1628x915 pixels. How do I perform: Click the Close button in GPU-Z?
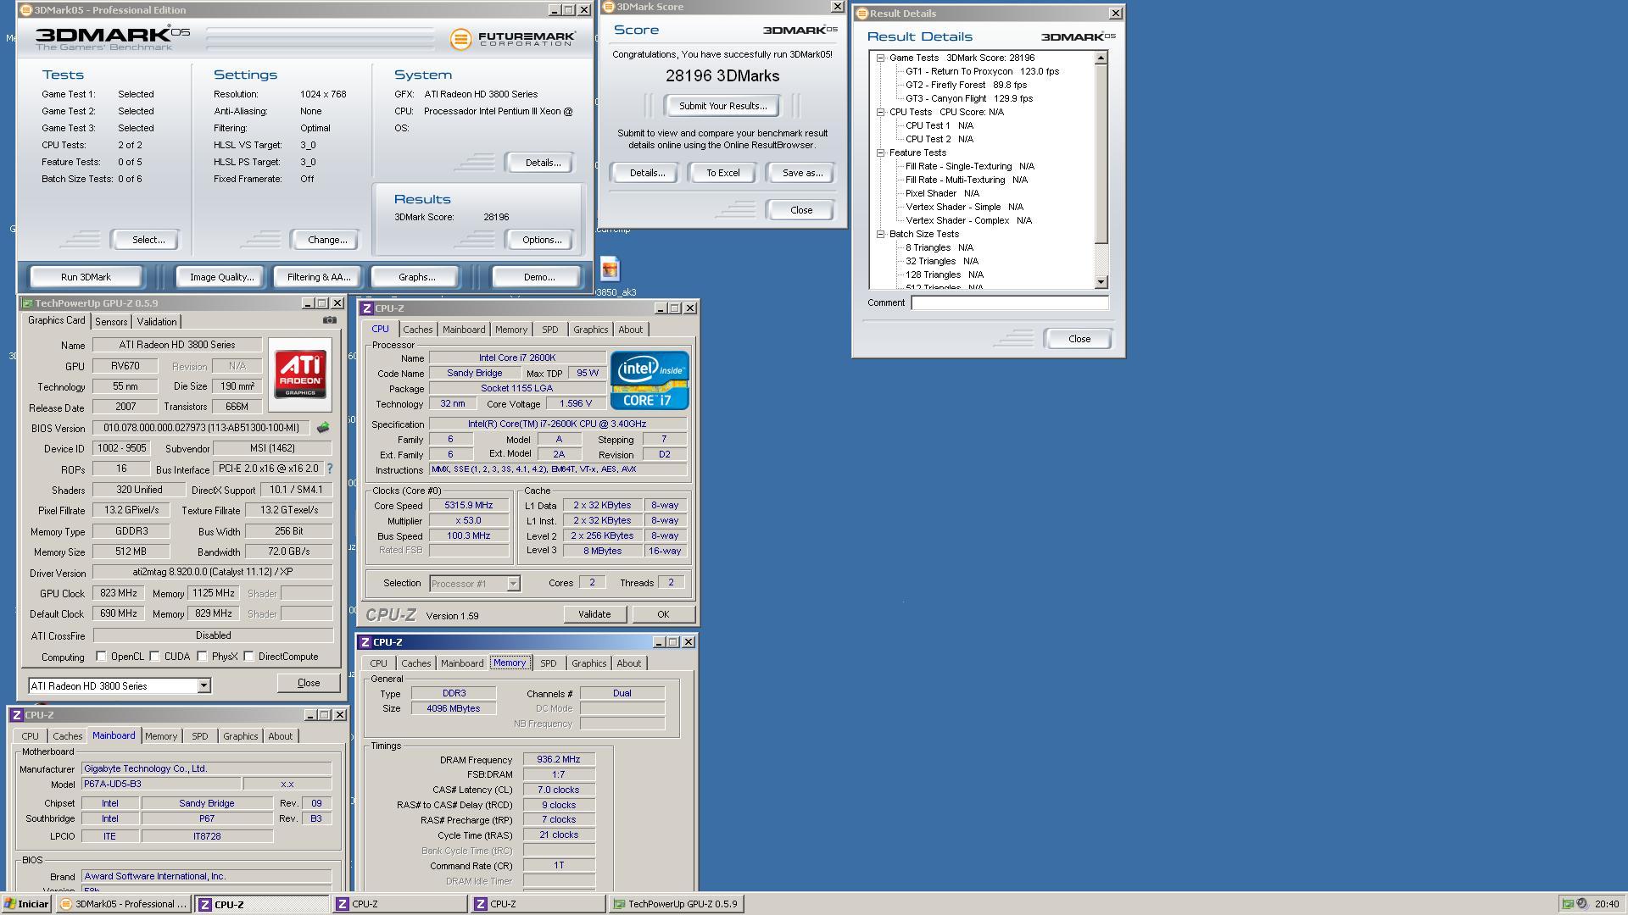309,683
